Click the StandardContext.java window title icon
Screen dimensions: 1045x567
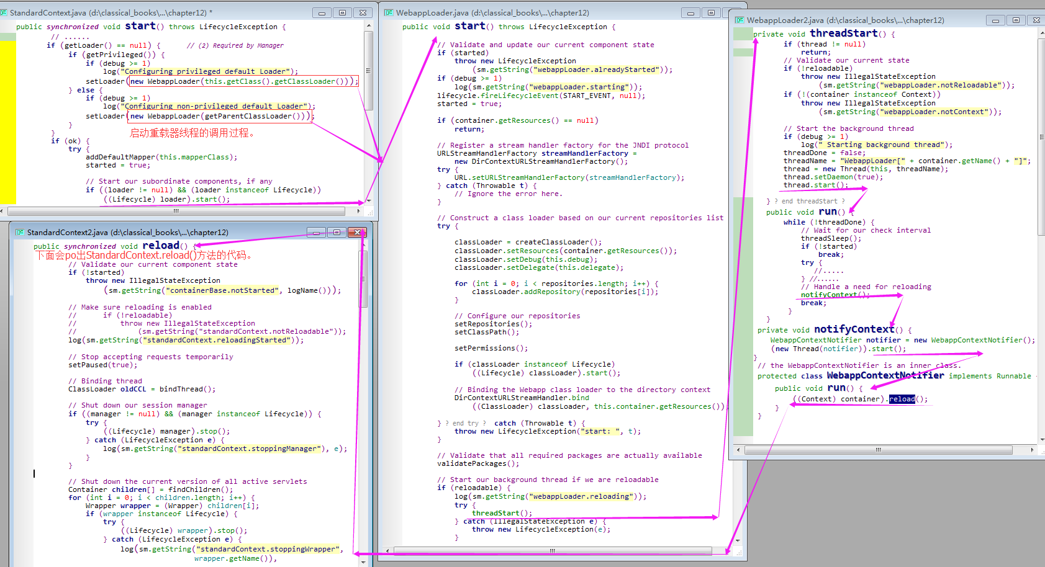(x=4, y=12)
